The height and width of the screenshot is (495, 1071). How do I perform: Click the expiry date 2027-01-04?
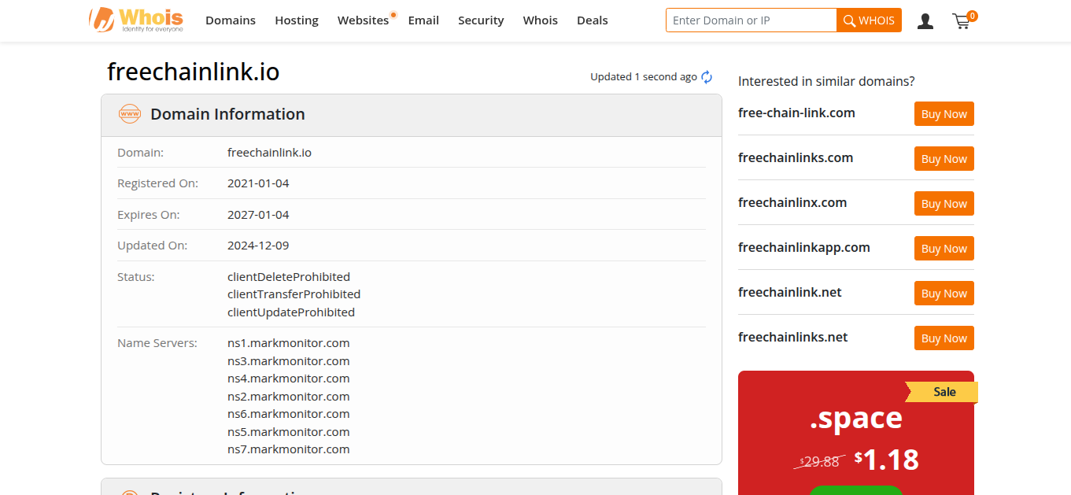(x=258, y=215)
